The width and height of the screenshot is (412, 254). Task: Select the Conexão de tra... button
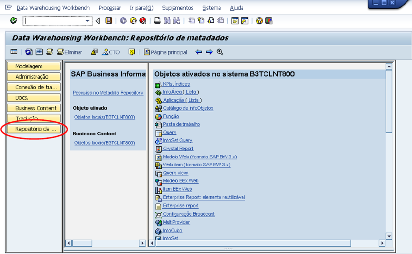[34, 87]
